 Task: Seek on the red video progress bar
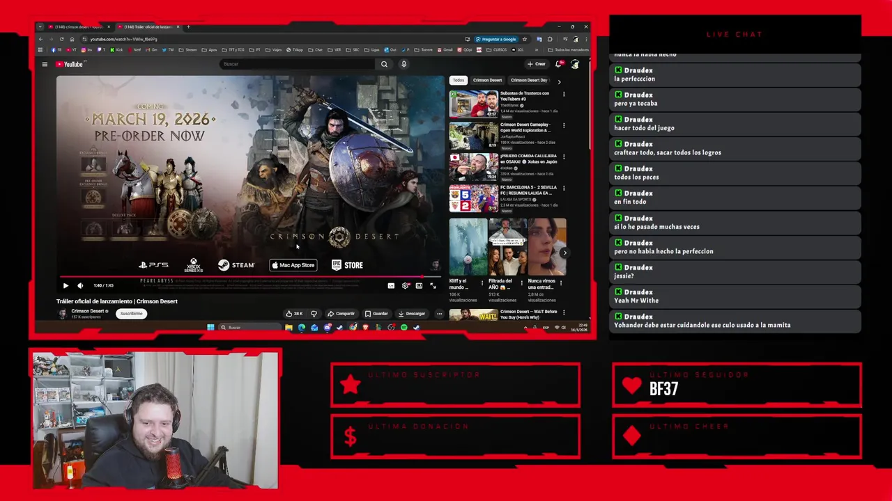[250, 277]
